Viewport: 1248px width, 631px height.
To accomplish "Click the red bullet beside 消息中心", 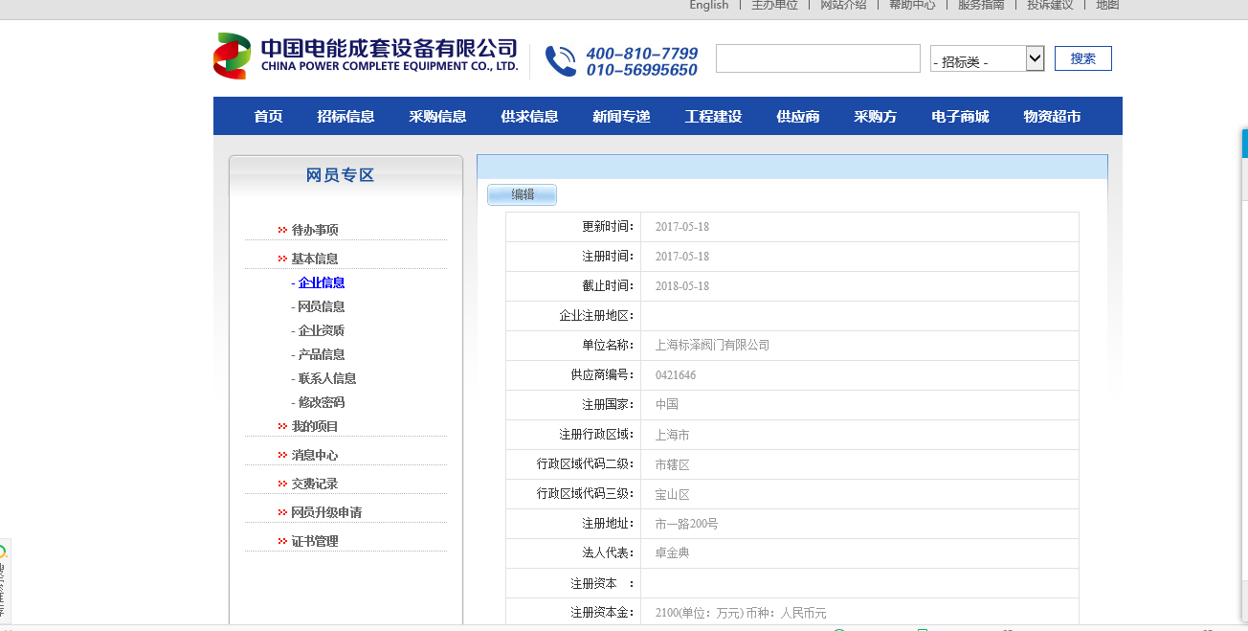I will point(282,455).
